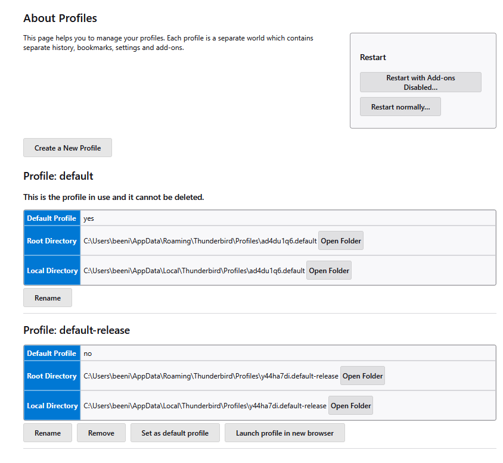Screen dimensions: 503x463
Task: Click the y44ha7di.default-release Local path text
Action: (x=205, y=406)
